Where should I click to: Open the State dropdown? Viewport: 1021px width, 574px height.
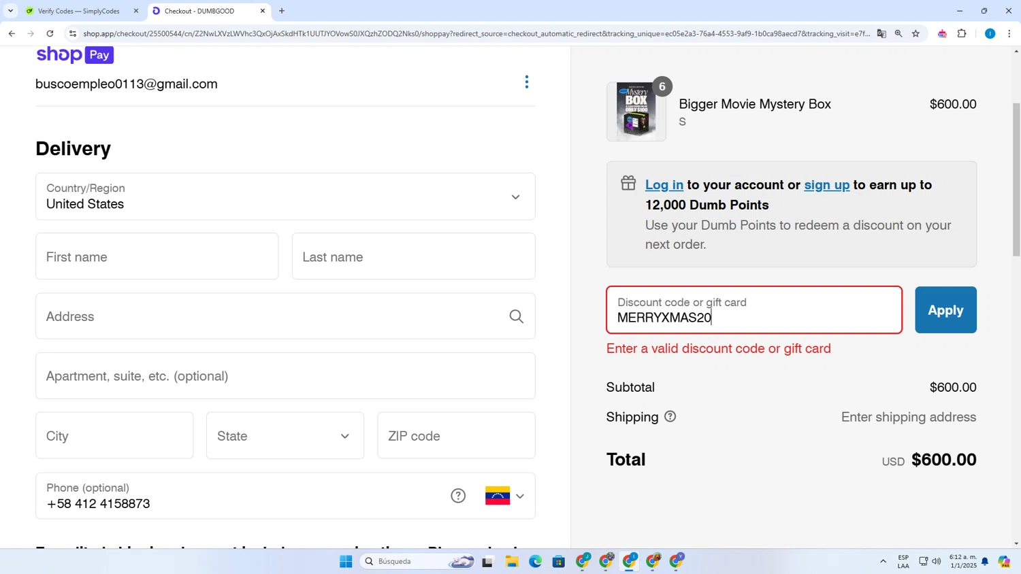click(x=285, y=435)
